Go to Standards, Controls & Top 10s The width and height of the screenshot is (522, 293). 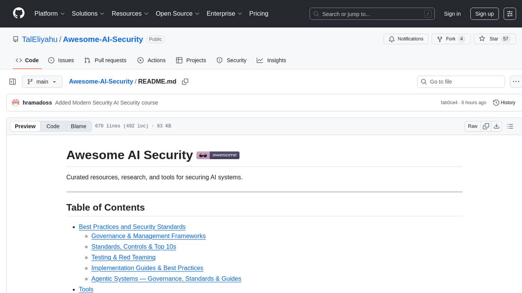tap(134, 247)
